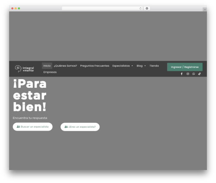Open the Facebook social icon
The width and height of the screenshot is (216, 183).
181,74
